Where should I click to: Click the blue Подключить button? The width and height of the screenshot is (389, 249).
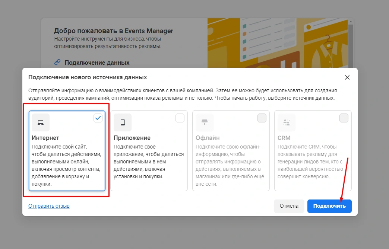point(329,206)
